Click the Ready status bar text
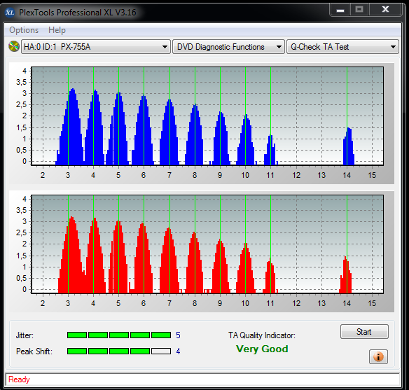Viewport: 409px width, 390px height. (19, 379)
